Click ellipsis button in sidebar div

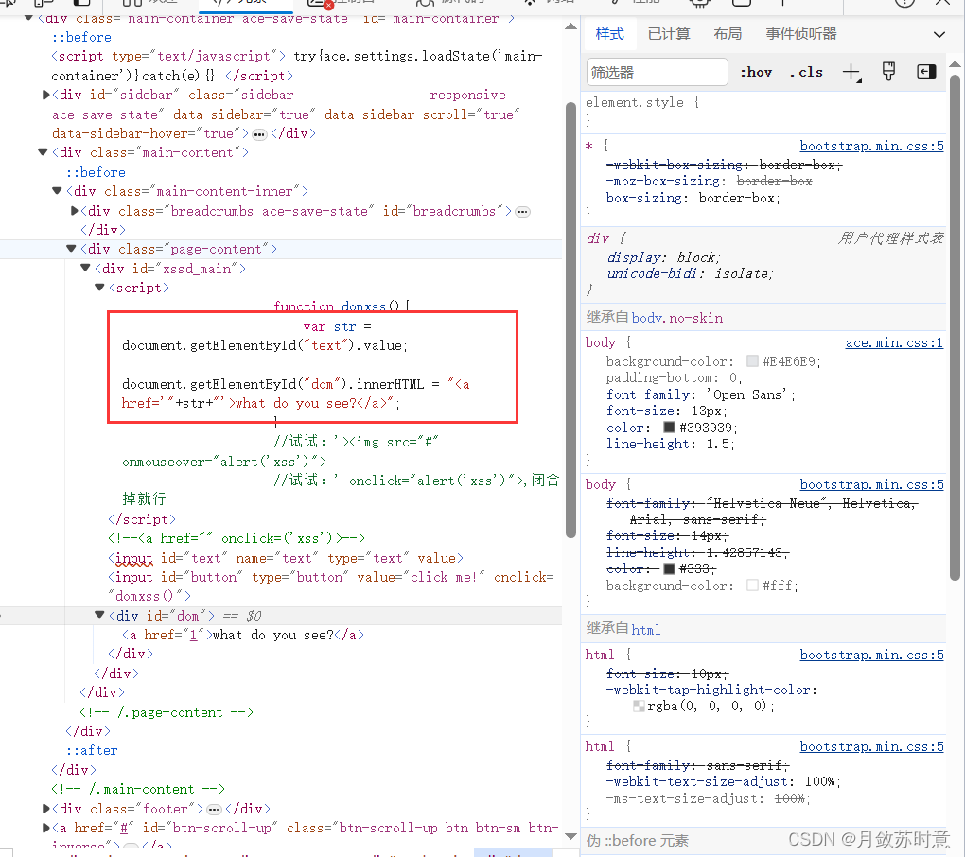click(x=260, y=134)
